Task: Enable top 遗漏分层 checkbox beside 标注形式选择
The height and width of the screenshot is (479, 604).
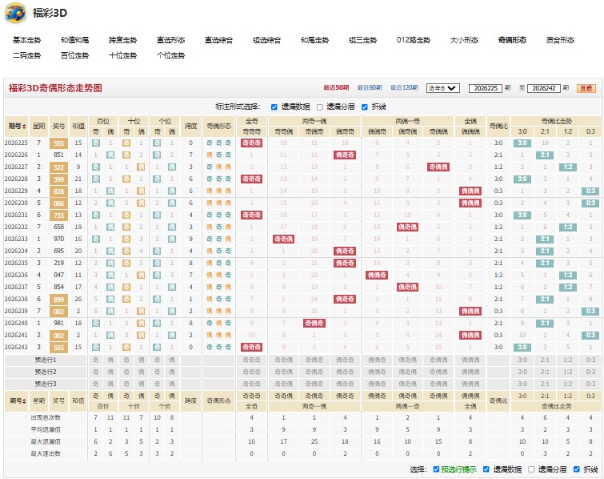Action: [320, 107]
